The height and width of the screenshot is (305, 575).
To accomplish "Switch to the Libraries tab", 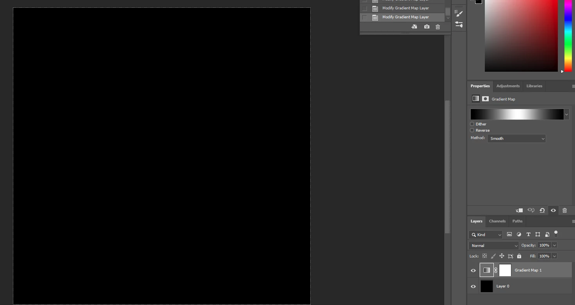I will point(534,86).
